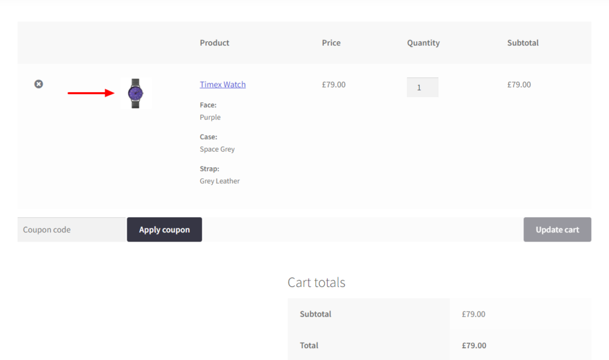Open the Timex Watch product link
This screenshot has width=609, height=360.
(x=222, y=84)
